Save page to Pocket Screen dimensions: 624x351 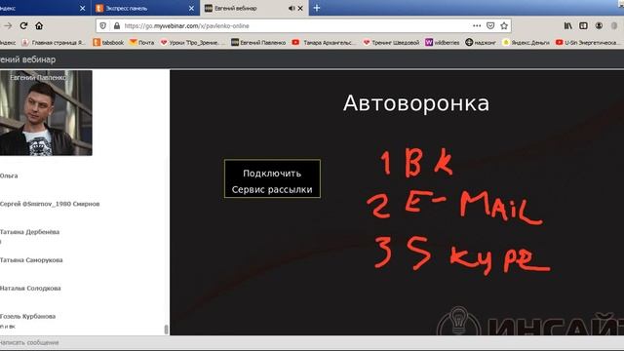(x=490, y=26)
